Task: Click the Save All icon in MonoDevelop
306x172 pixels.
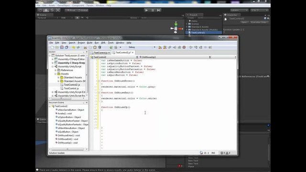Action: (66, 47)
